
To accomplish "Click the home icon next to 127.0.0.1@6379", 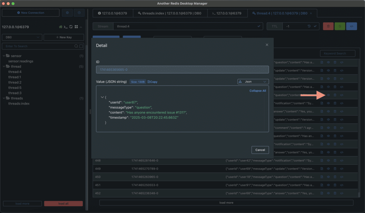I will pyautogui.click(x=61, y=27).
